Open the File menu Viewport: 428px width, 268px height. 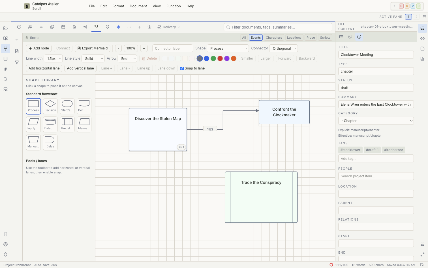[x=92, y=6]
